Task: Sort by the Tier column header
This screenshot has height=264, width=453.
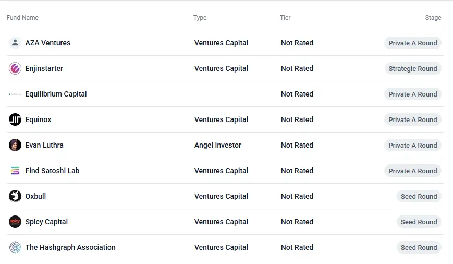Action: tap(285, 18)
